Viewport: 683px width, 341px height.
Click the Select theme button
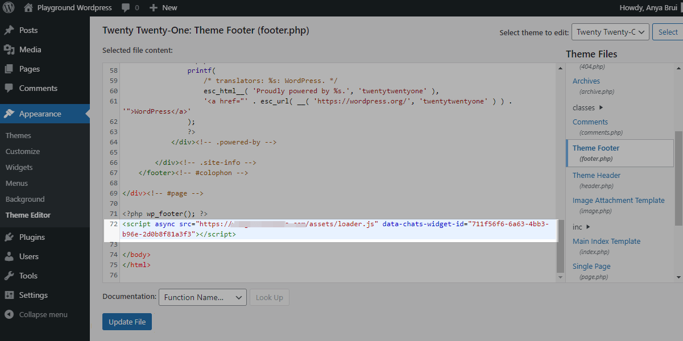(667, 32)
